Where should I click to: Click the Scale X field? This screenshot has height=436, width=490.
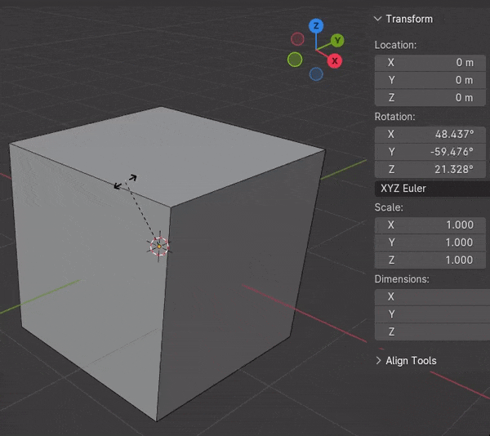pyautogui.click(x=430, y=225)
